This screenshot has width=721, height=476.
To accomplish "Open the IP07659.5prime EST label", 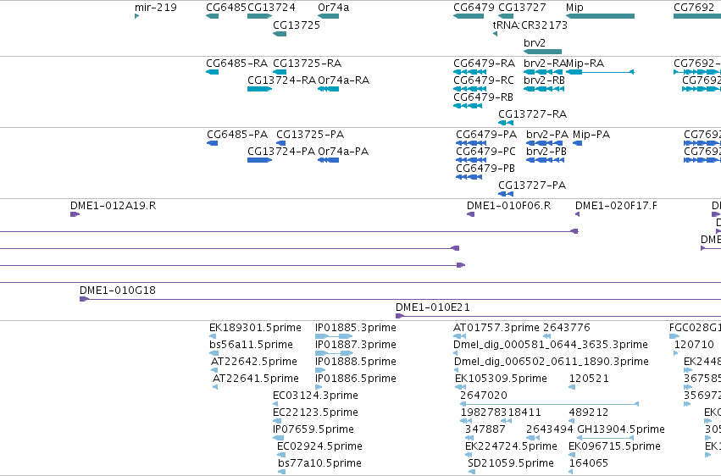I will 313,429.
